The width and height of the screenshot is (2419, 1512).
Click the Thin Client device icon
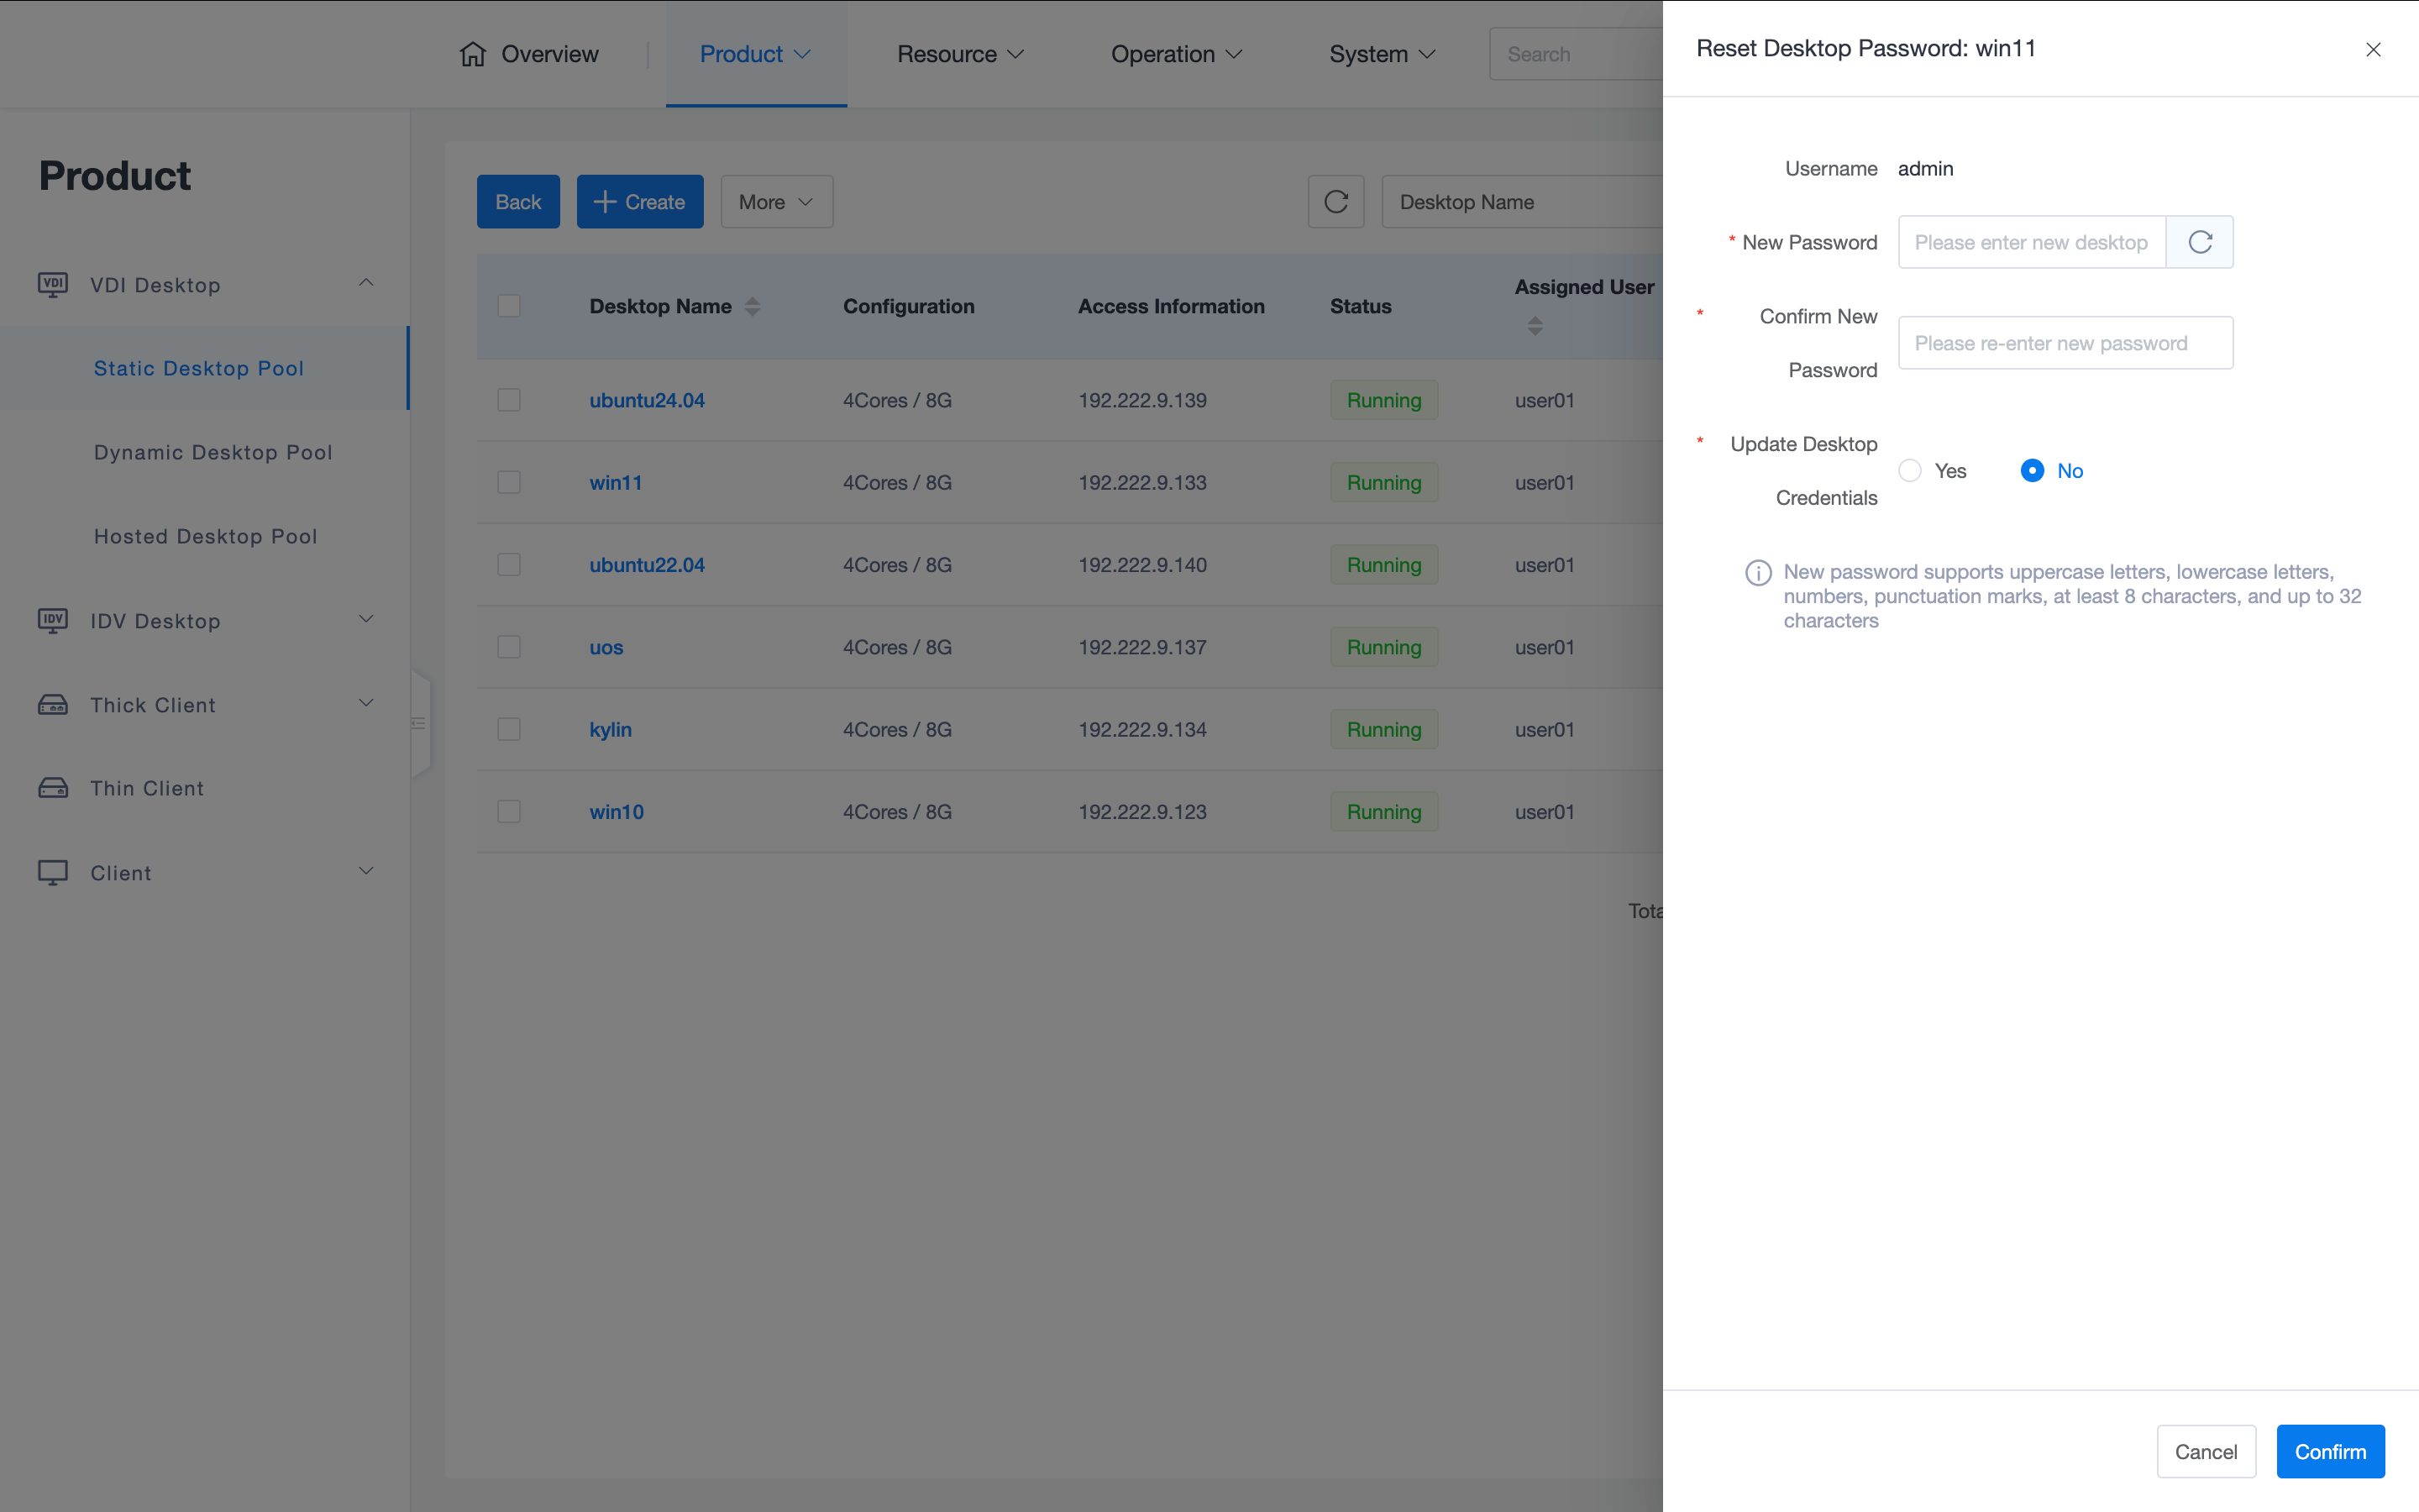pos(53,788)
